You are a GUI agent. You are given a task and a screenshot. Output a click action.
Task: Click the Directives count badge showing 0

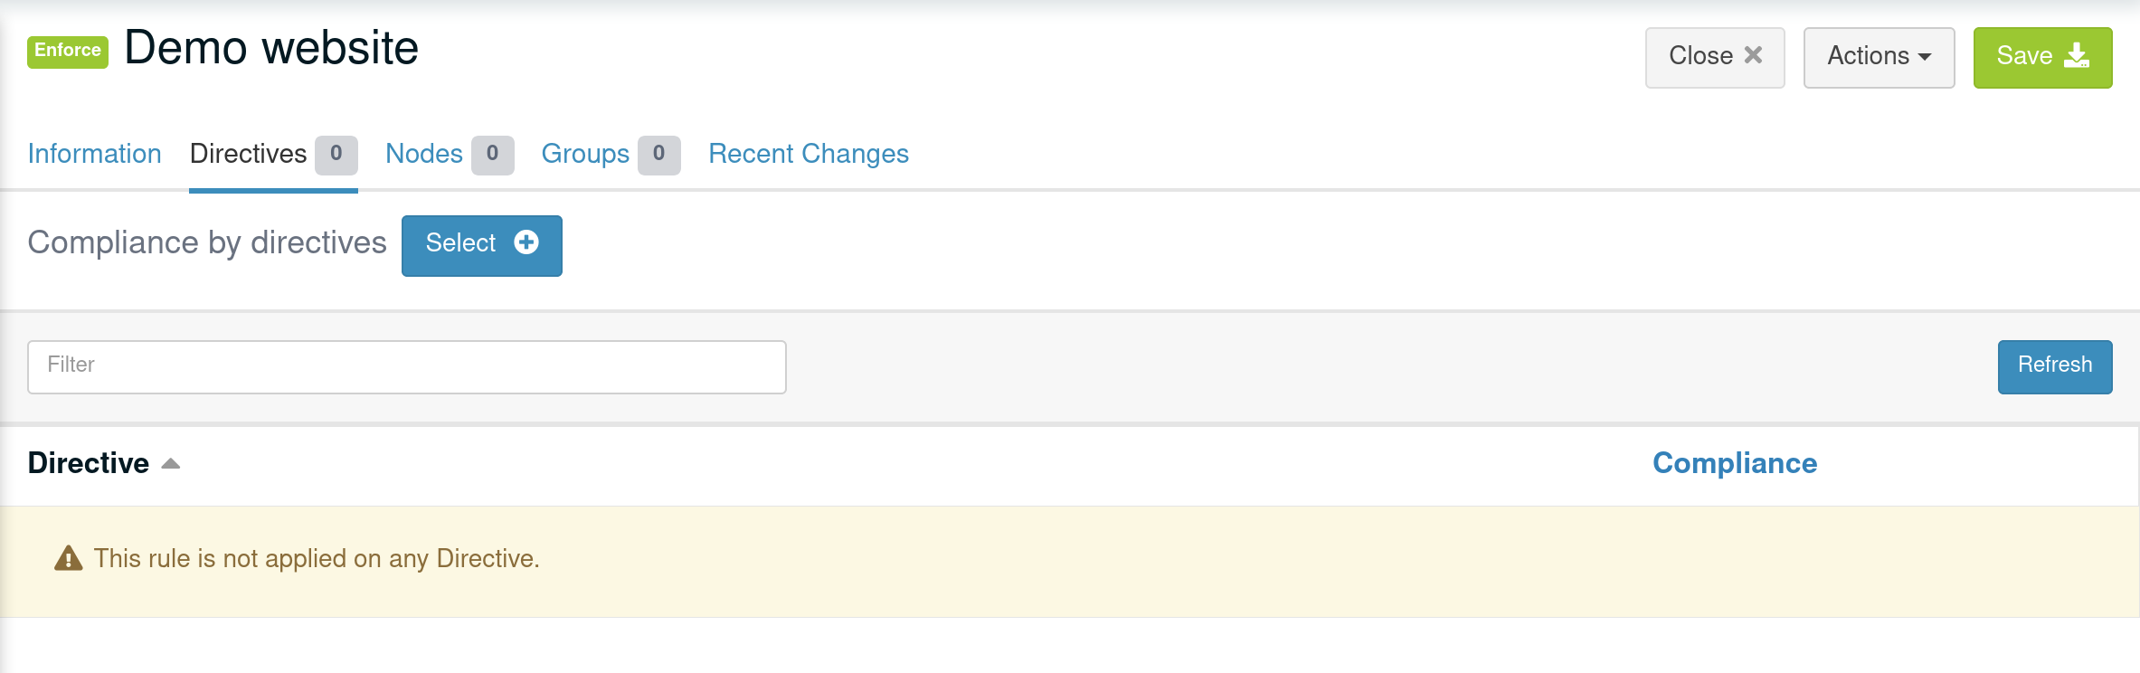(x=335, y=154)
